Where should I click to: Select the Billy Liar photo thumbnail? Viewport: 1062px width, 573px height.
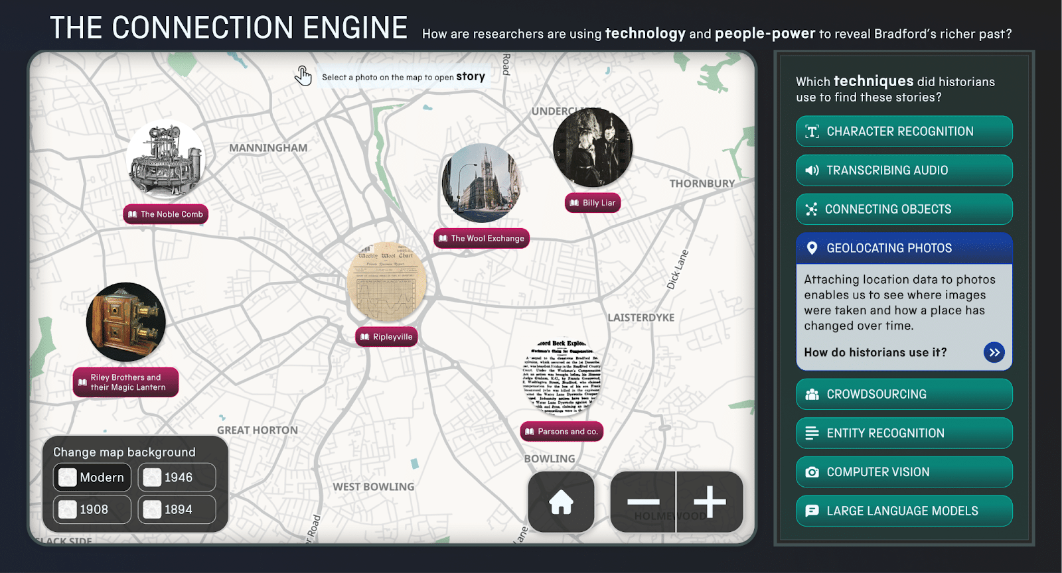click(592, 147)
